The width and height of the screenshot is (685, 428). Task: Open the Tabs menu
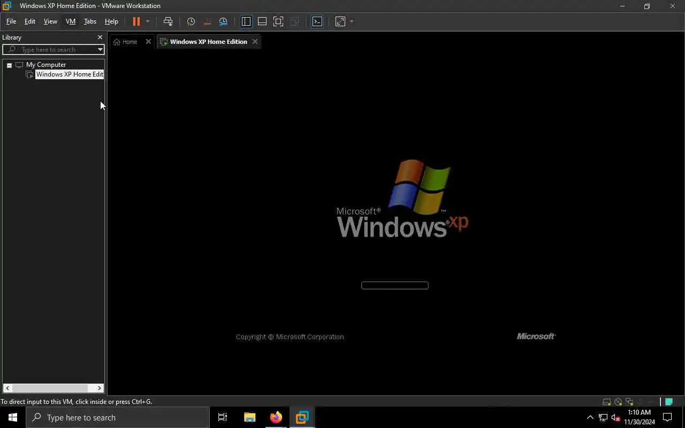tap(90, 21)
